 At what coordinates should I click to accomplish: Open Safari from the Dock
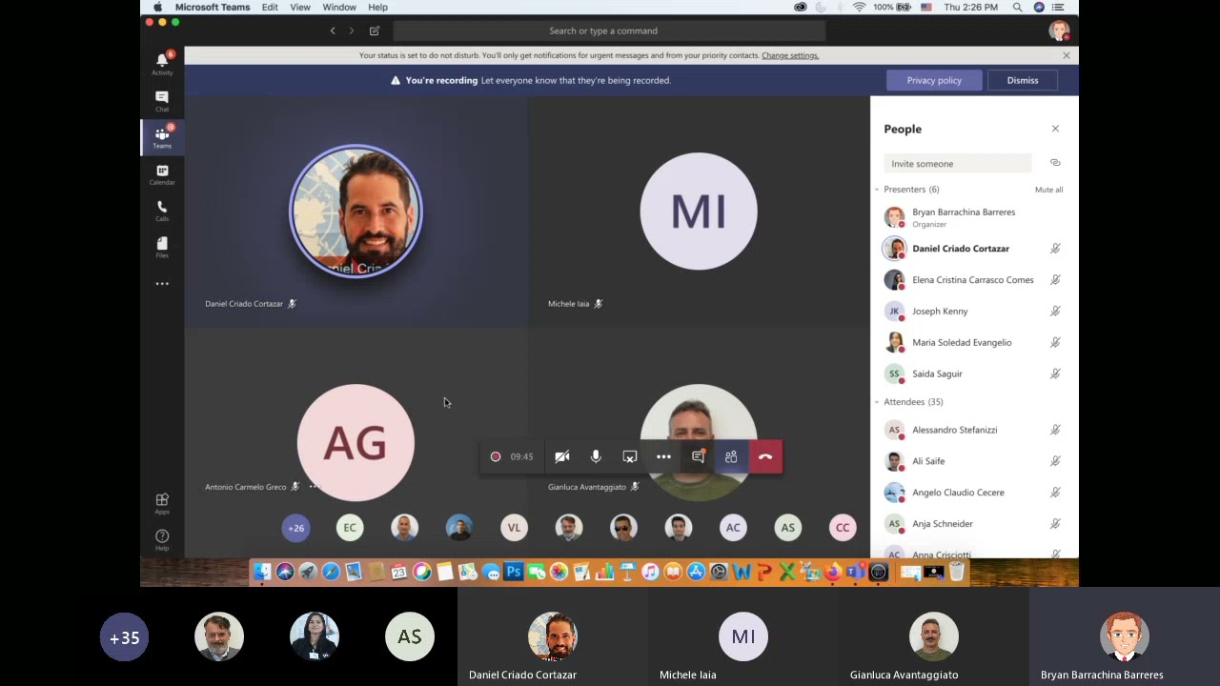(331, 572)
